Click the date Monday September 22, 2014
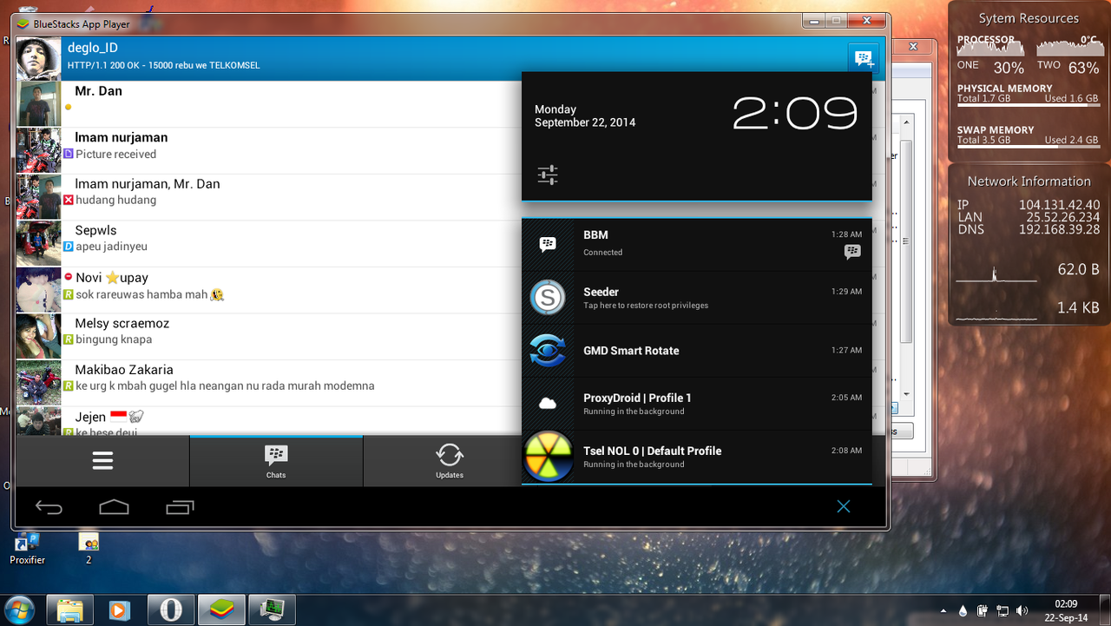This screenshot has height=626, width=1111. click(585, 115)
